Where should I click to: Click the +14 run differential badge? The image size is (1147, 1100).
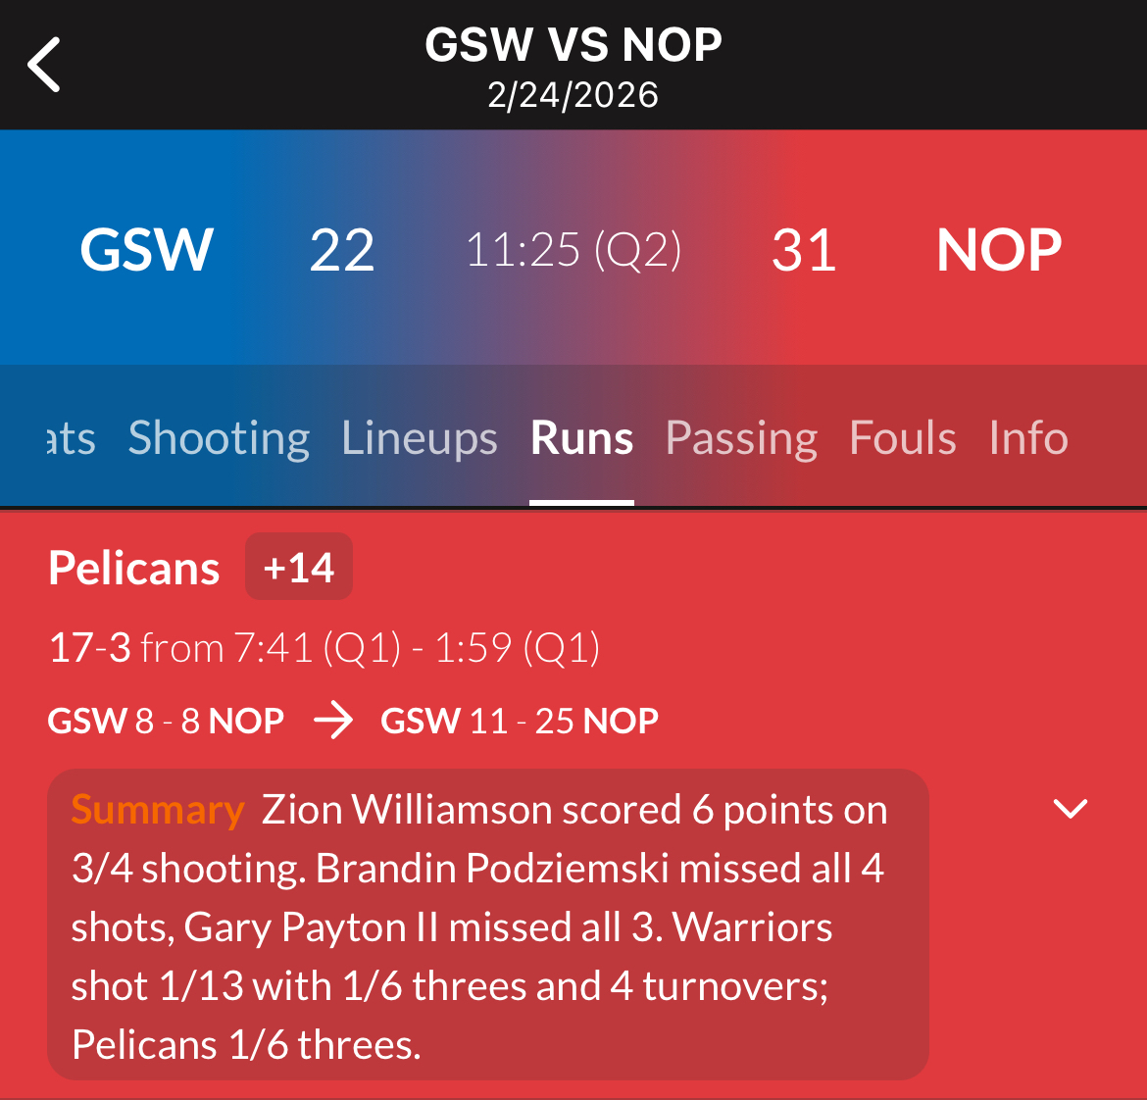(x=299, y=567)
